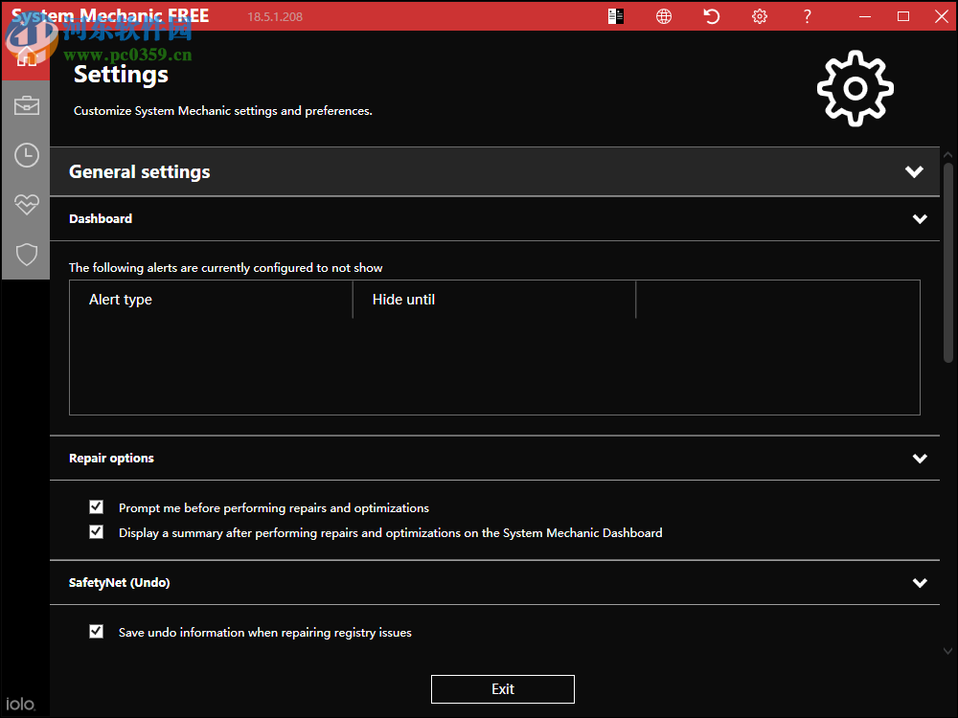Screen dimensions: 958x718
Task: Click the Hide until column header
Action: 493,300
